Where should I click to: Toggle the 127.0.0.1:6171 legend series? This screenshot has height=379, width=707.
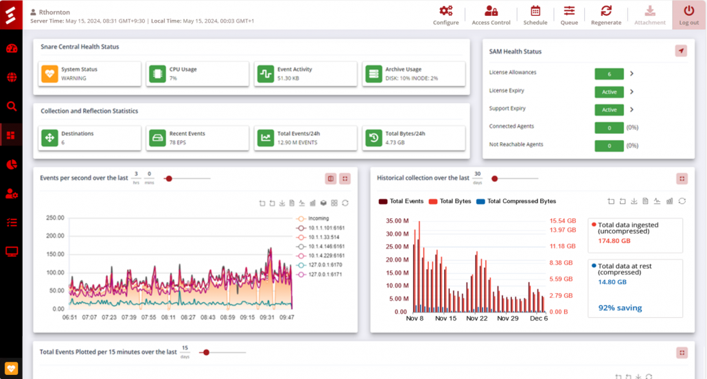pos(319,275)
